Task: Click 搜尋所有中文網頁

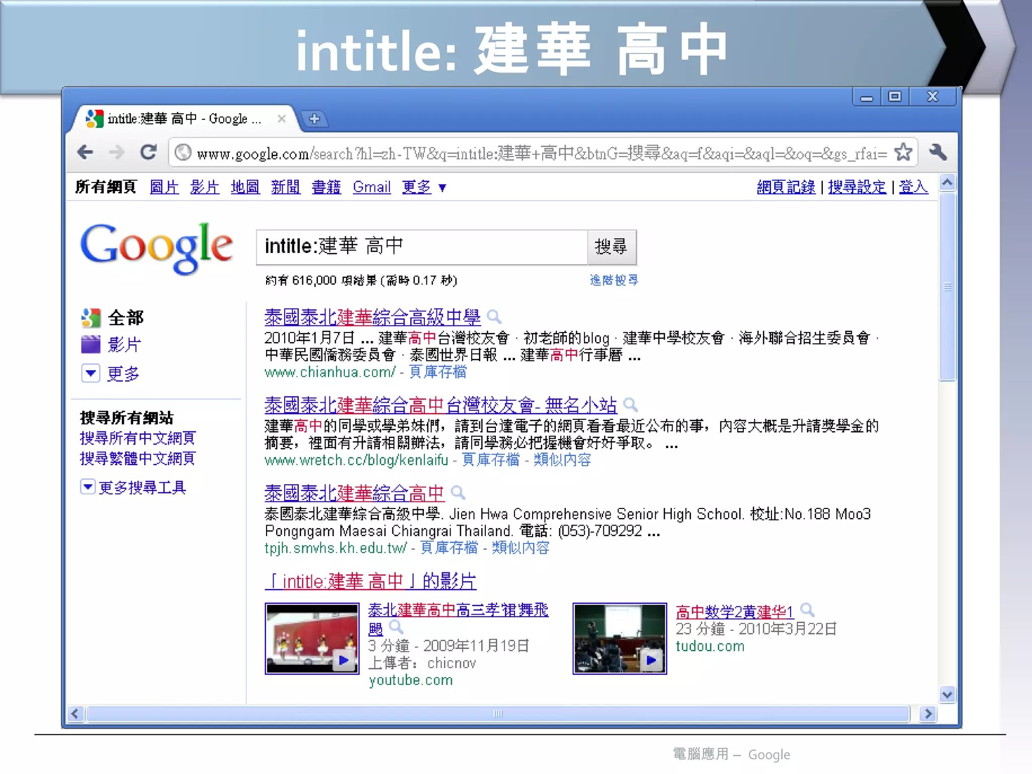Action: [137, 438]
